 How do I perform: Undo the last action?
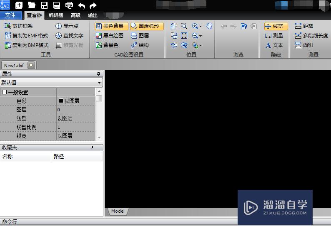[x=81, y=5]
